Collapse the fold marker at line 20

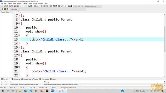[19, 67]
